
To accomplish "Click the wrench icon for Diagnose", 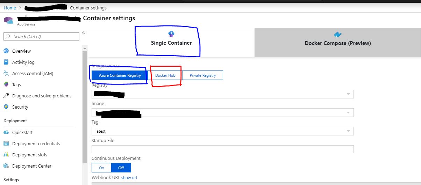I will pos(6,96).
